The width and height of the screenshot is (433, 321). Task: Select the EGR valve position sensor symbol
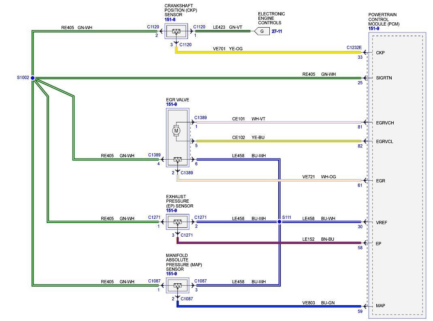click(177, 160)
